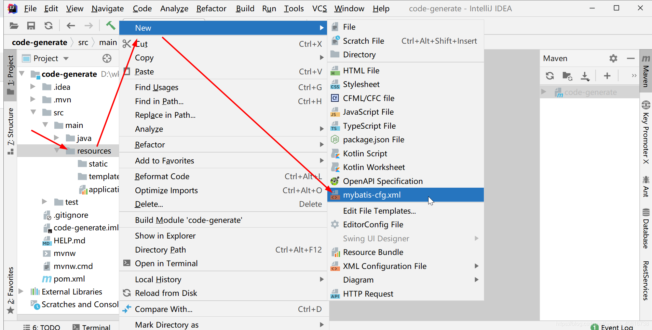Choose OpenAPI Specification entry

click(x=406, y=181)
